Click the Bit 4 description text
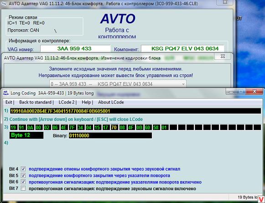The height and width of the screenshot is (203, 265). pyautogui.click(x=104, y=169)
